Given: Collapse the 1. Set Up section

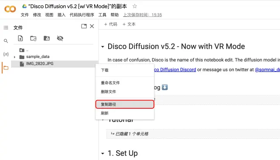Looking at the screenshot, I should tap(103, 153).
